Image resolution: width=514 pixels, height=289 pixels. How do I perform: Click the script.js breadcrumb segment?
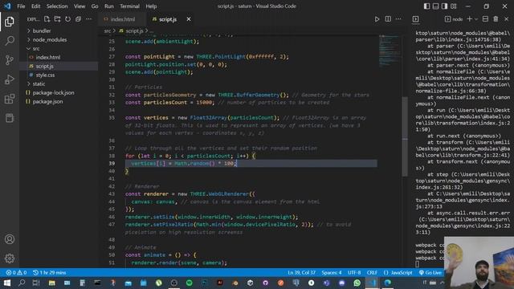point(134,31)
